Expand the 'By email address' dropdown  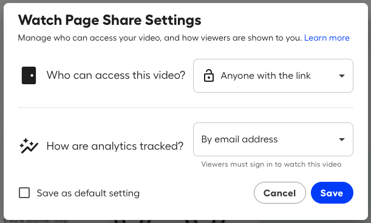click(x=273, y=139)
